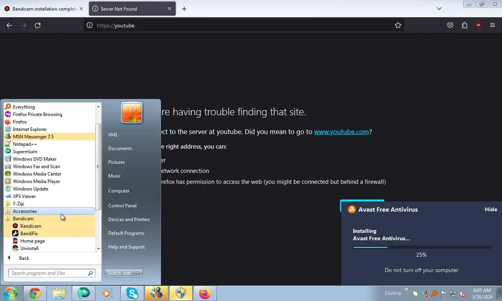
Task: Click the programs list scroll-up arrow
Action: [98, 106]
